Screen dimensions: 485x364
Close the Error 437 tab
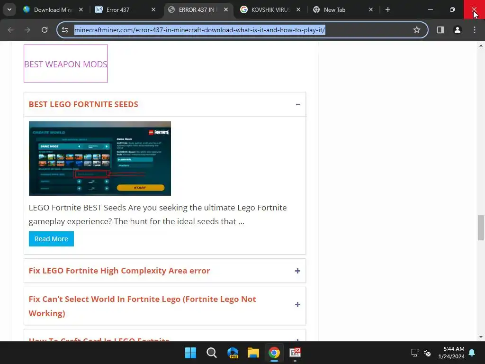[153, 9]
